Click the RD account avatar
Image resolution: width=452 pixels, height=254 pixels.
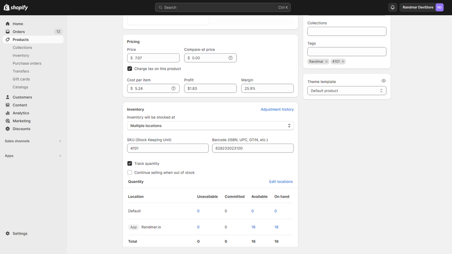point(439,7)
